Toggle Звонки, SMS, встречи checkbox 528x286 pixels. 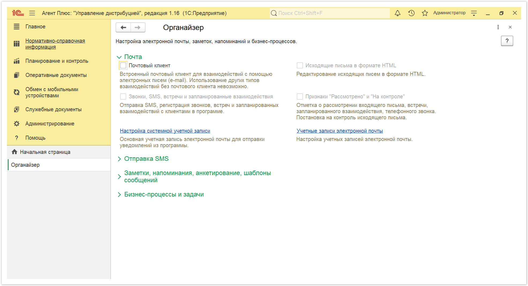point(123,96)
